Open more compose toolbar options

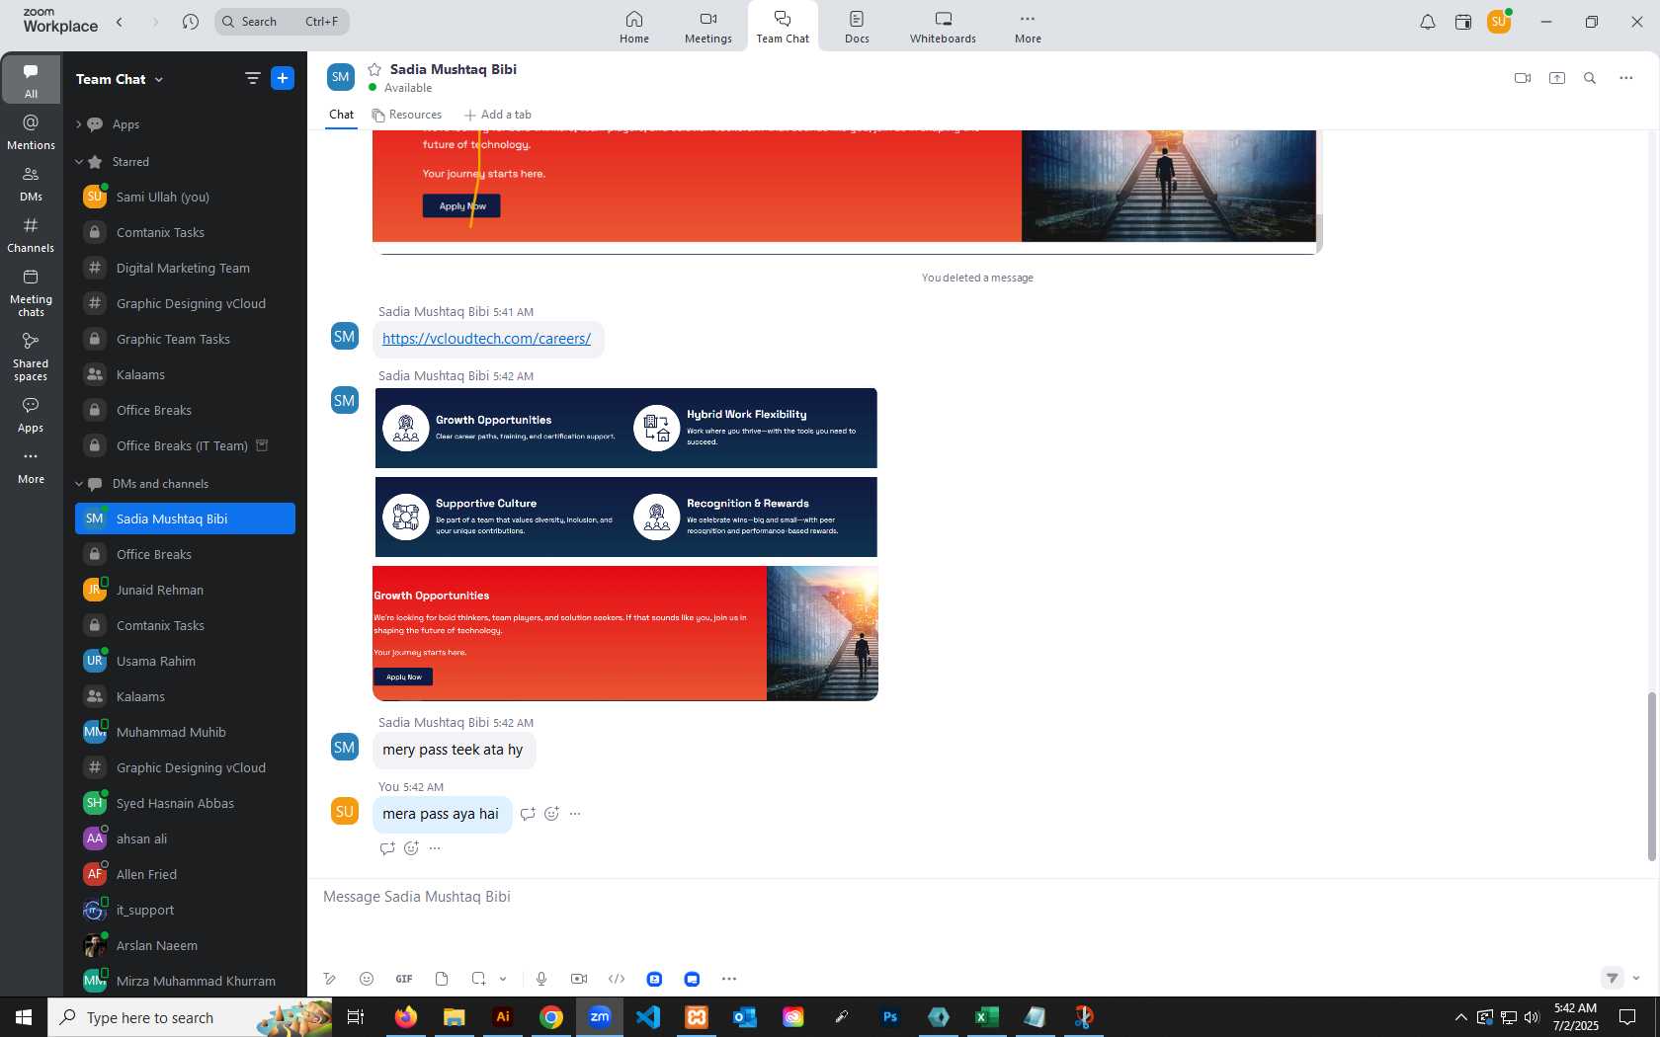[x=729, y=979]
